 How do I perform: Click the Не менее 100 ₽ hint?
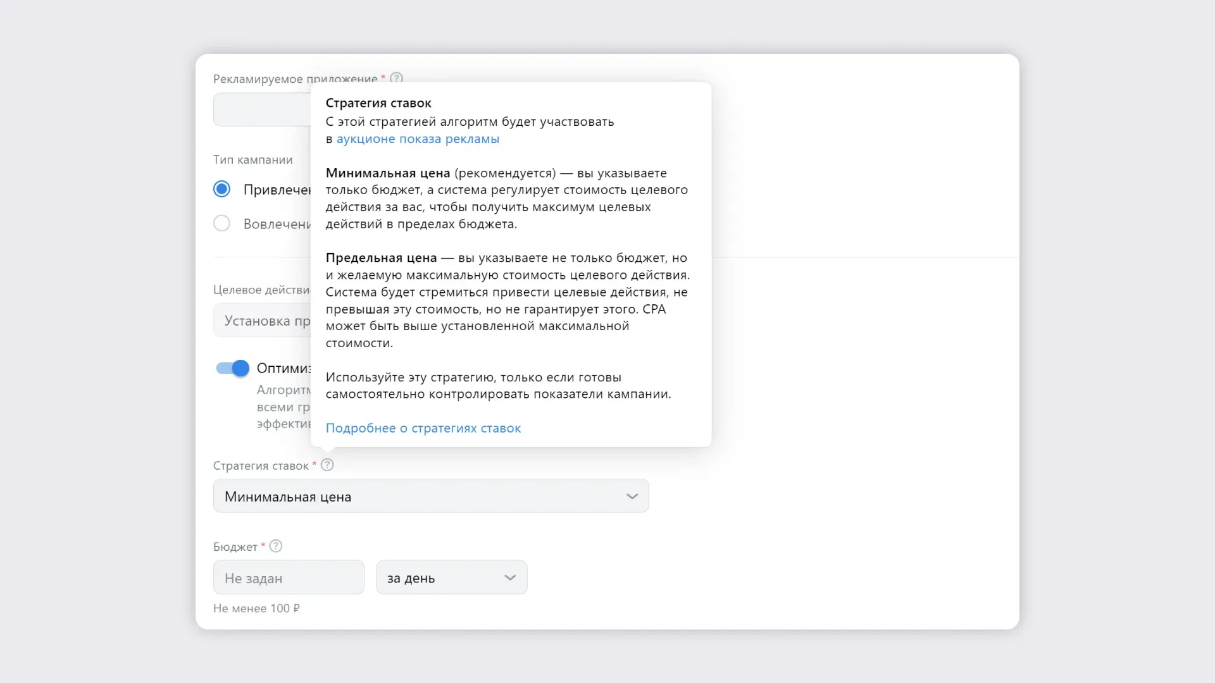tap(256, 608)
